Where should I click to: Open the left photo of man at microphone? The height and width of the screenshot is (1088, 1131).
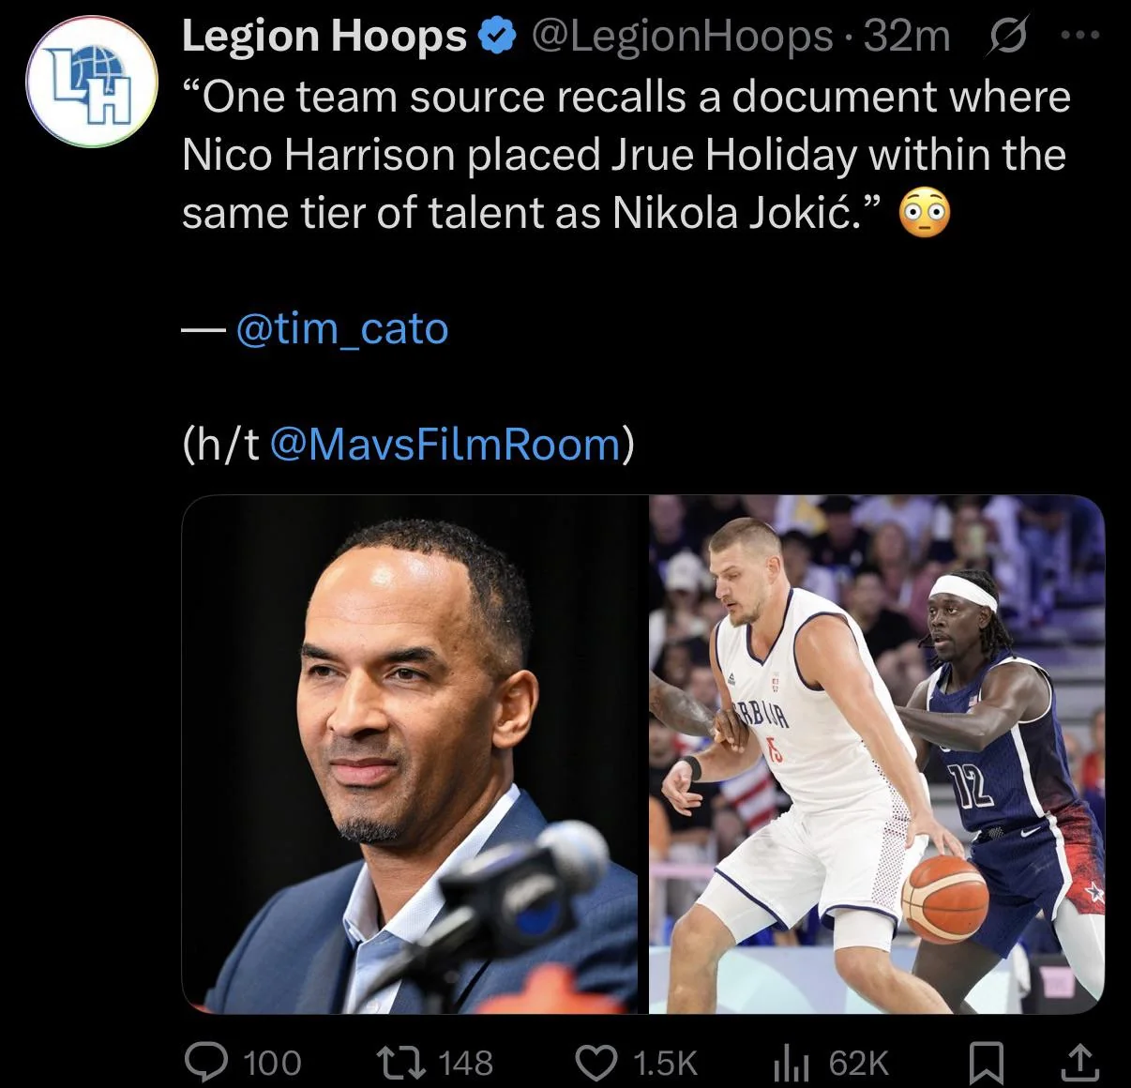click(411, 754)
